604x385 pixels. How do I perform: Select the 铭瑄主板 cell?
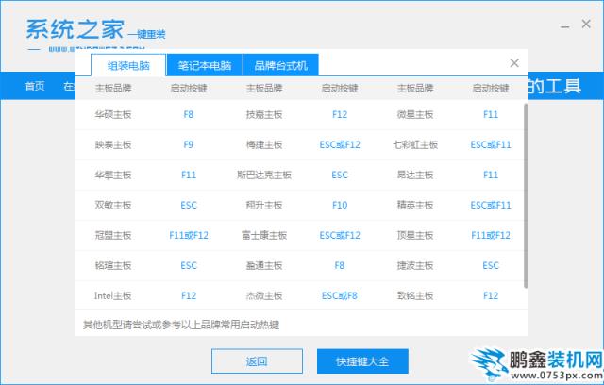click(x=113, y=266)
